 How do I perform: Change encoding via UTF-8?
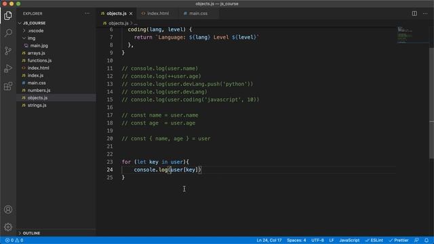point(317,240)
